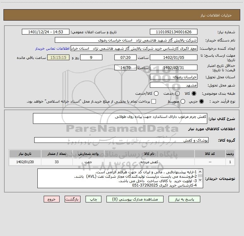The image size is (244, 236).
Task: Click the need number field 1101092134001626
Action: (x=174, y=32)
